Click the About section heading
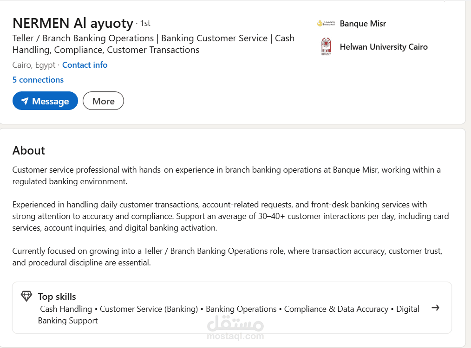Screen dimensions: 471x348 [29, 150]
